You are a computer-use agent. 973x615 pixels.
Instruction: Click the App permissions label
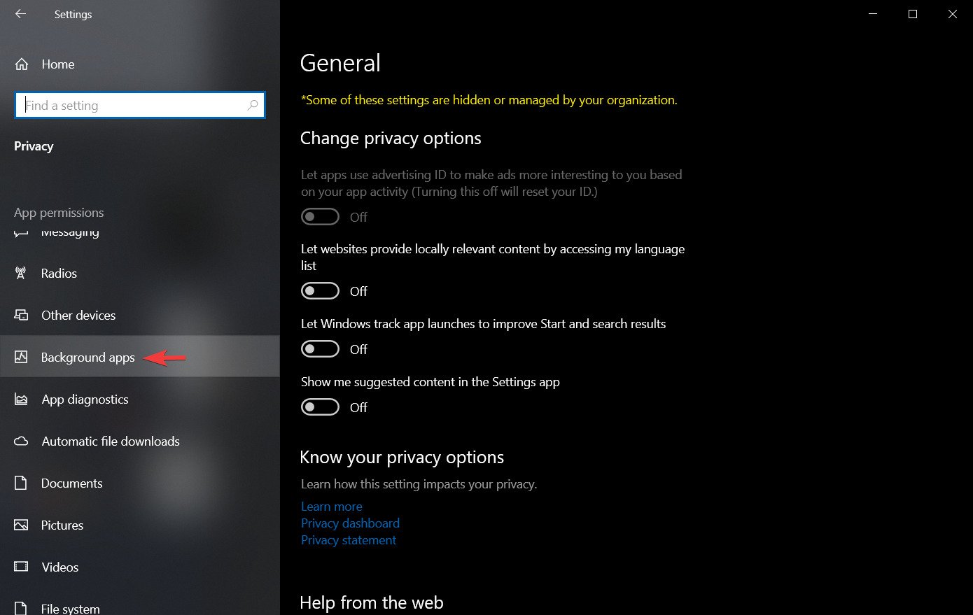pyautogui.click(x=59, y=213)
